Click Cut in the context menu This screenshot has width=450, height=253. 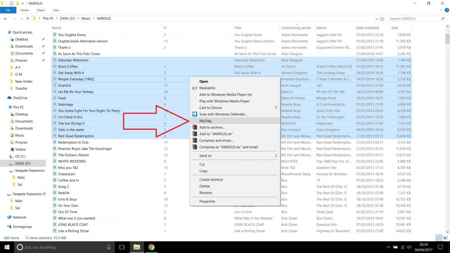pos(234,164)
